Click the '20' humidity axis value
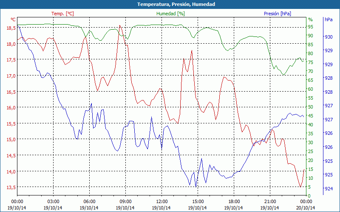This screenshot has width=340, height=212. [x=311, y=160]
